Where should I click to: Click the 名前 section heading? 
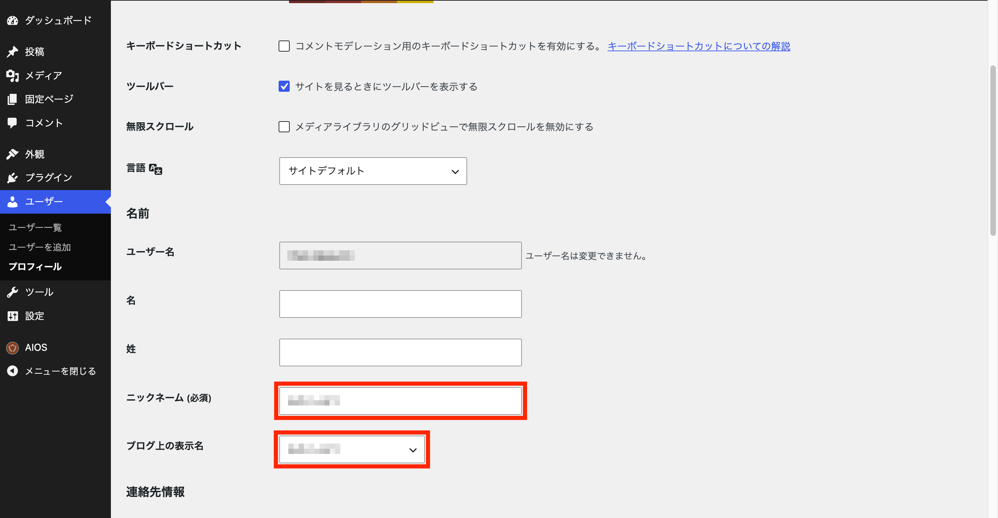(x=138, y=214)
